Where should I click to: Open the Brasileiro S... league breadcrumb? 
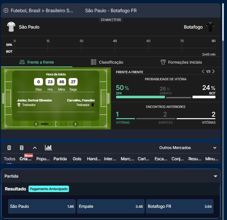(x=60, y=11)
